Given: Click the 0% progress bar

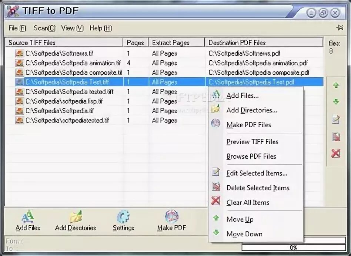Looking at the screenshot, I should click(294, 247).
